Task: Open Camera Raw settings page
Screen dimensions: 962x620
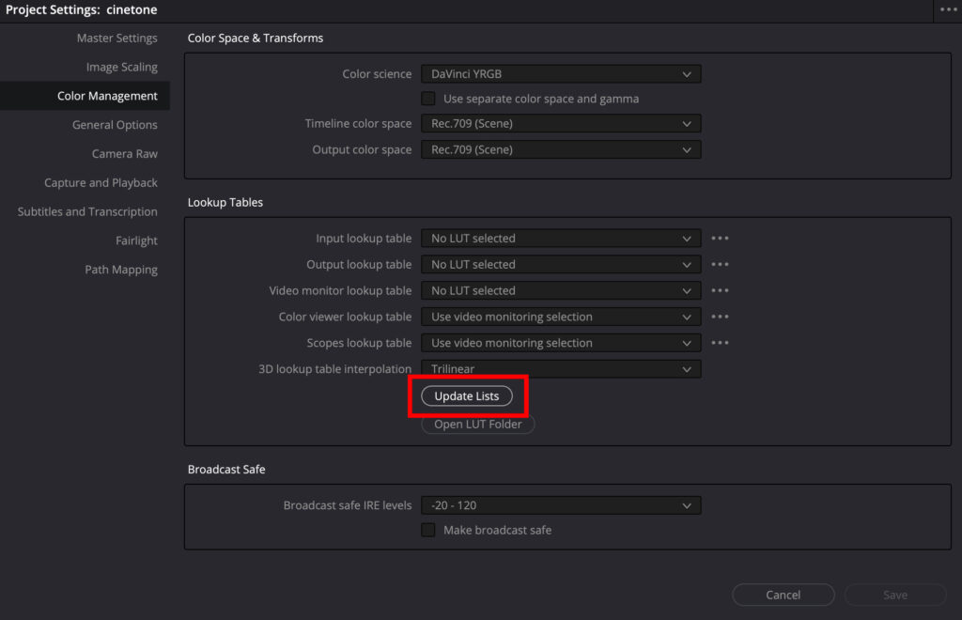Action: point(124,154)
